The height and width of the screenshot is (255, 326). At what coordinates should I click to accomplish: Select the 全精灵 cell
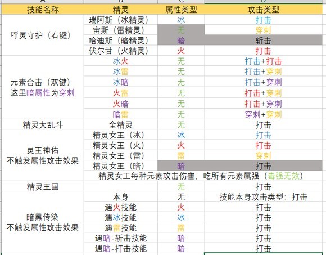(x=121, y=125)
